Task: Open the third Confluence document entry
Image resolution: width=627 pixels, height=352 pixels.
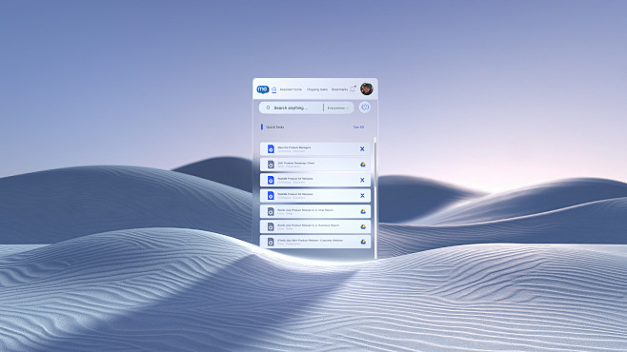Action: [315, 180]
